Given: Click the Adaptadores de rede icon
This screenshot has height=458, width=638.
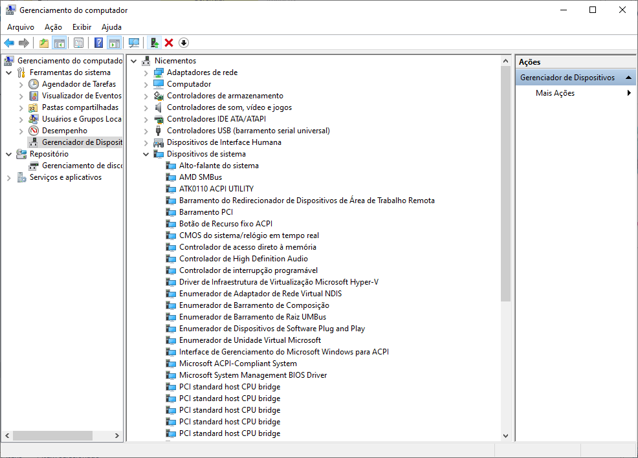Looking at the screenshot, I should (x=159, y=72).
